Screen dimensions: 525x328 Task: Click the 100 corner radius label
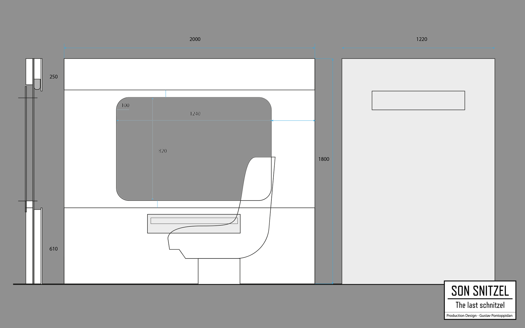pos(125,105)
